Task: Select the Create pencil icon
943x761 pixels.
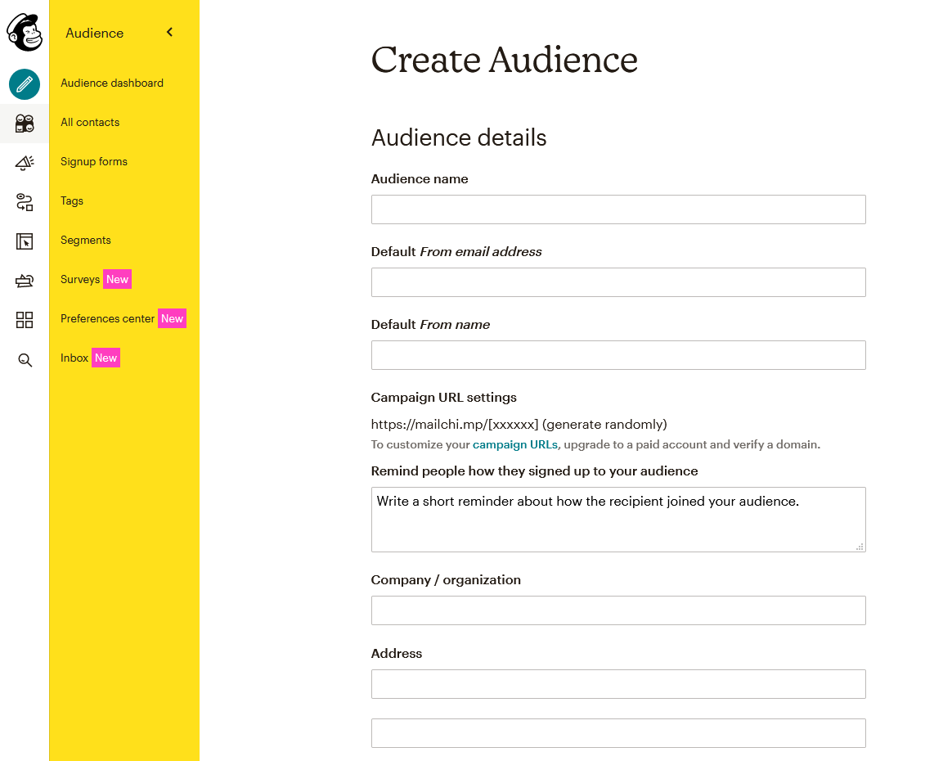Action: (24, 84)
